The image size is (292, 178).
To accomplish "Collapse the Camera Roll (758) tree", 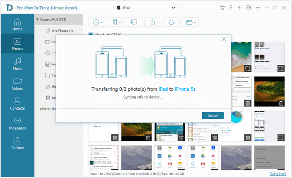I will 37,19.
